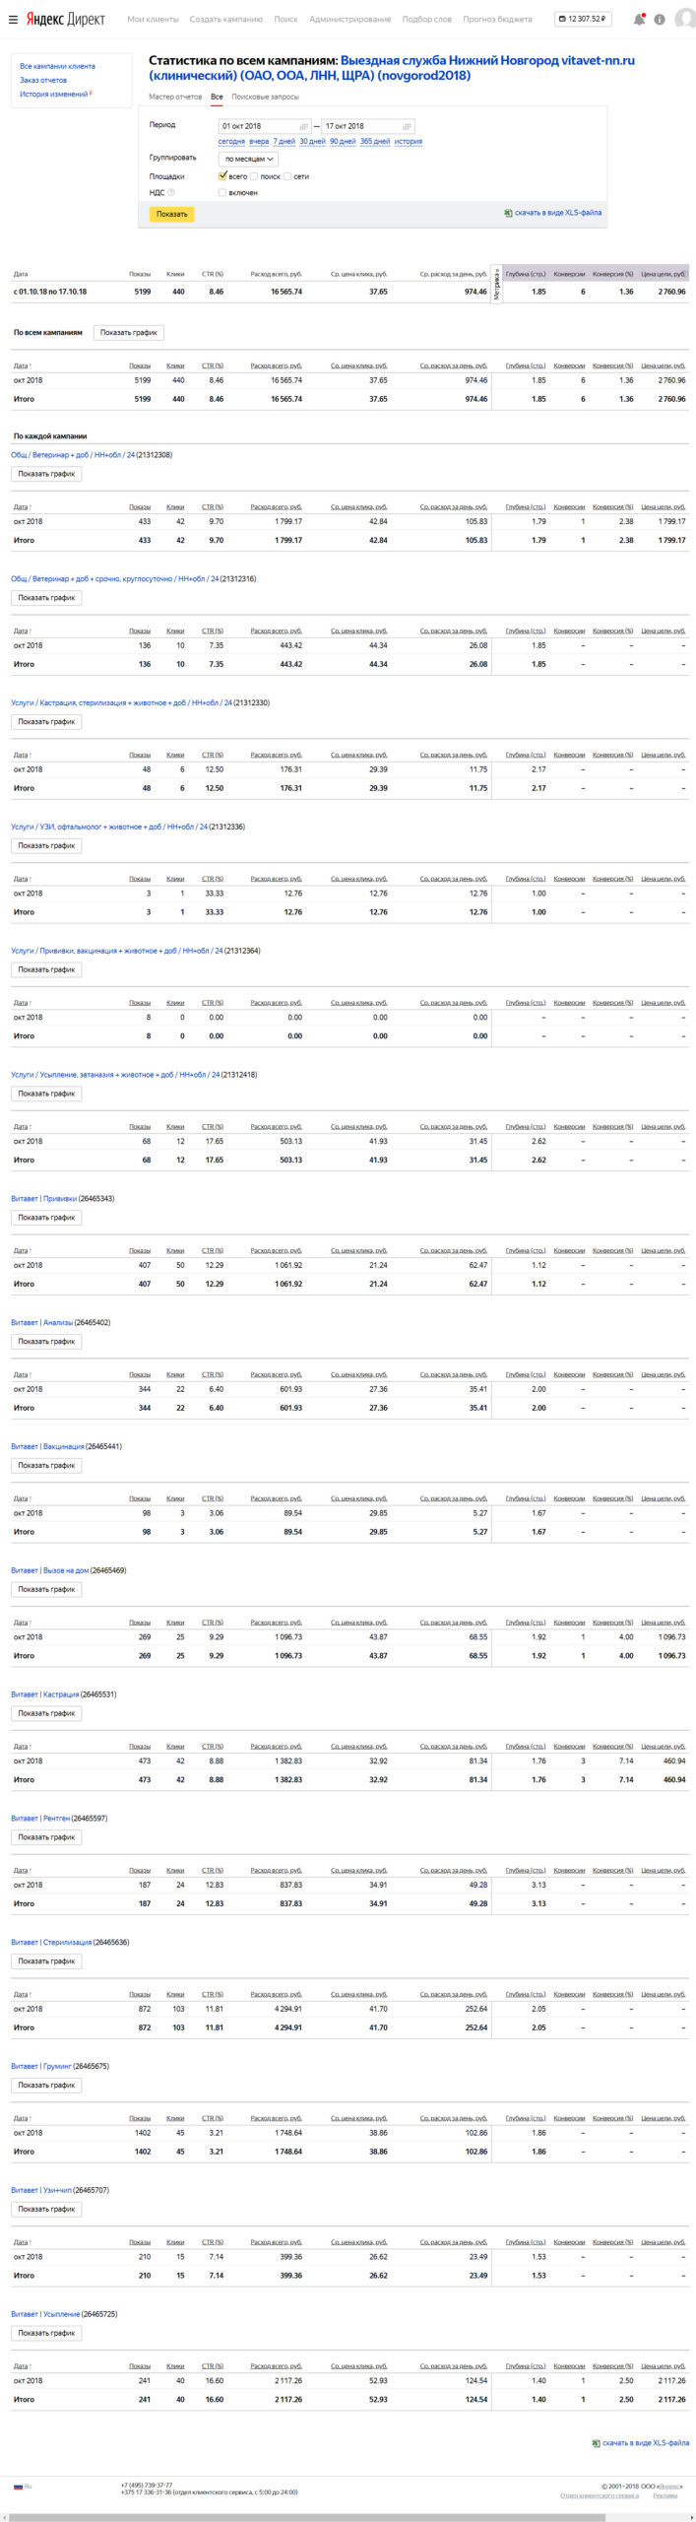Screen dimensions: 696x2522
Task: Open Все кампании клиента link
Action: pyautogui.click(x=57, y=66)
